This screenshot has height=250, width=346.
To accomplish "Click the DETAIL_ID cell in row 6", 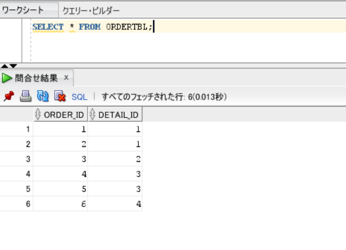I will 115,204.
